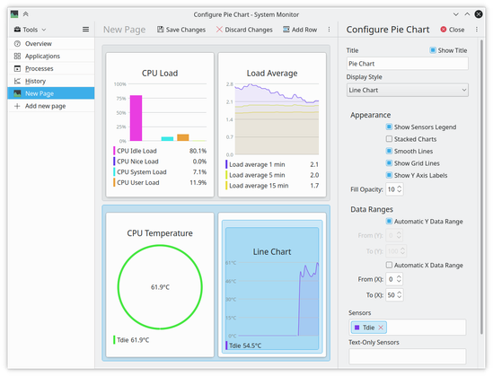Click the Save Changes floppy icon
Viewport: 493px width, 376px height.
161,30
